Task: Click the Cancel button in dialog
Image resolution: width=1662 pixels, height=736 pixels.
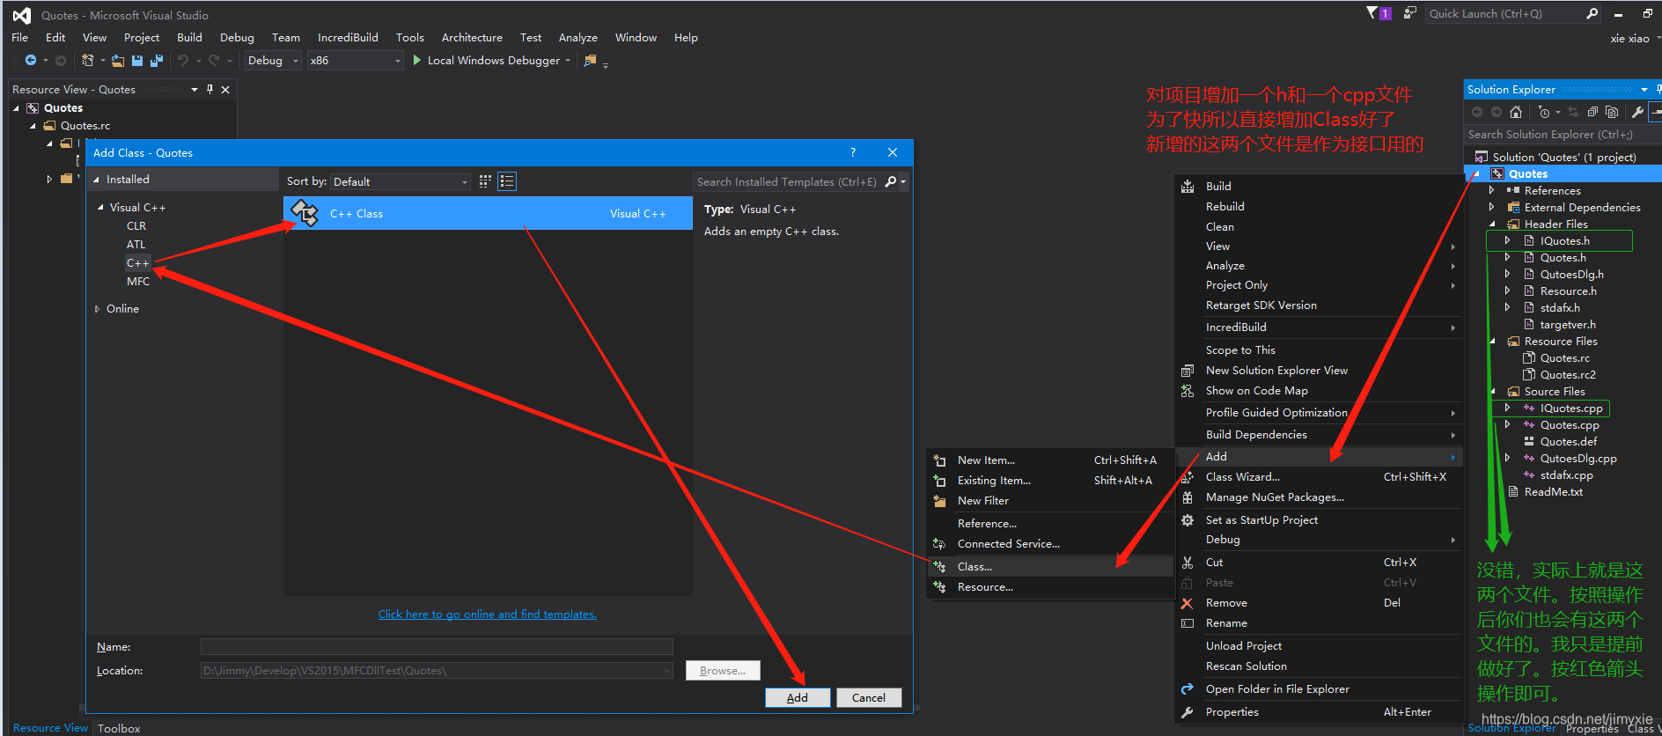Action: coord(869,697)
